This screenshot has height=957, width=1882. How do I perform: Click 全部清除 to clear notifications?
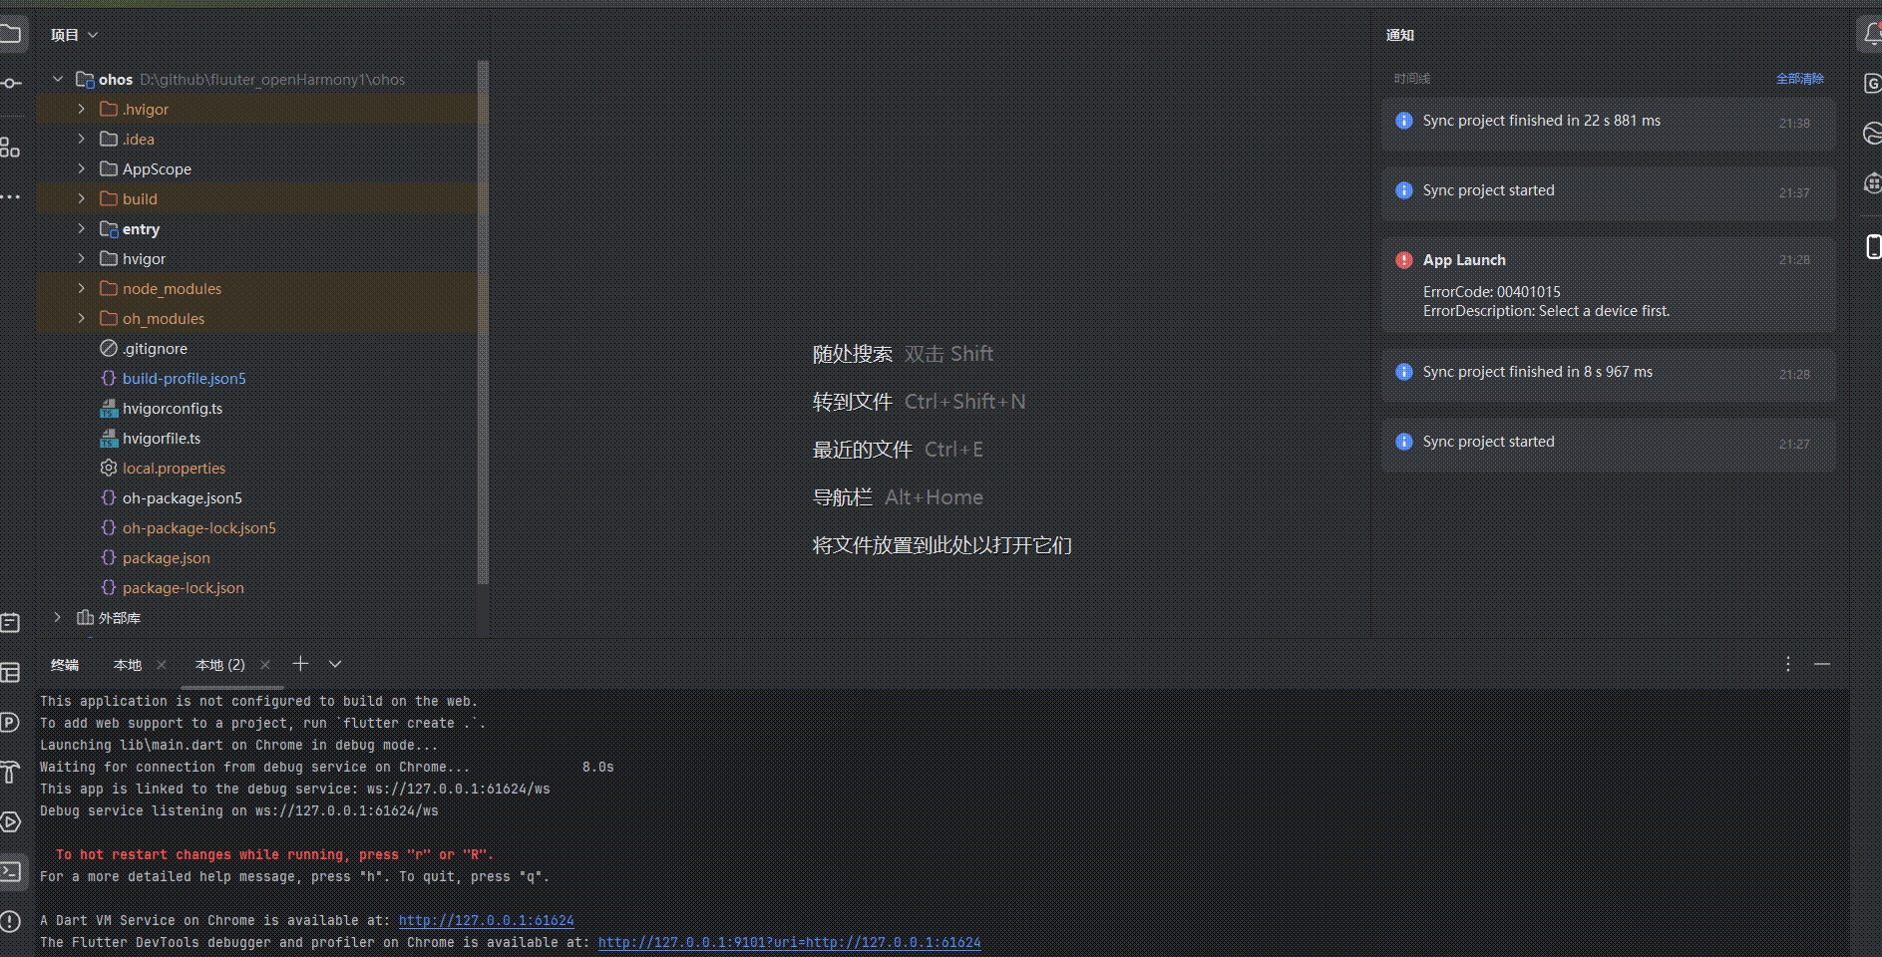[1800, 78]
